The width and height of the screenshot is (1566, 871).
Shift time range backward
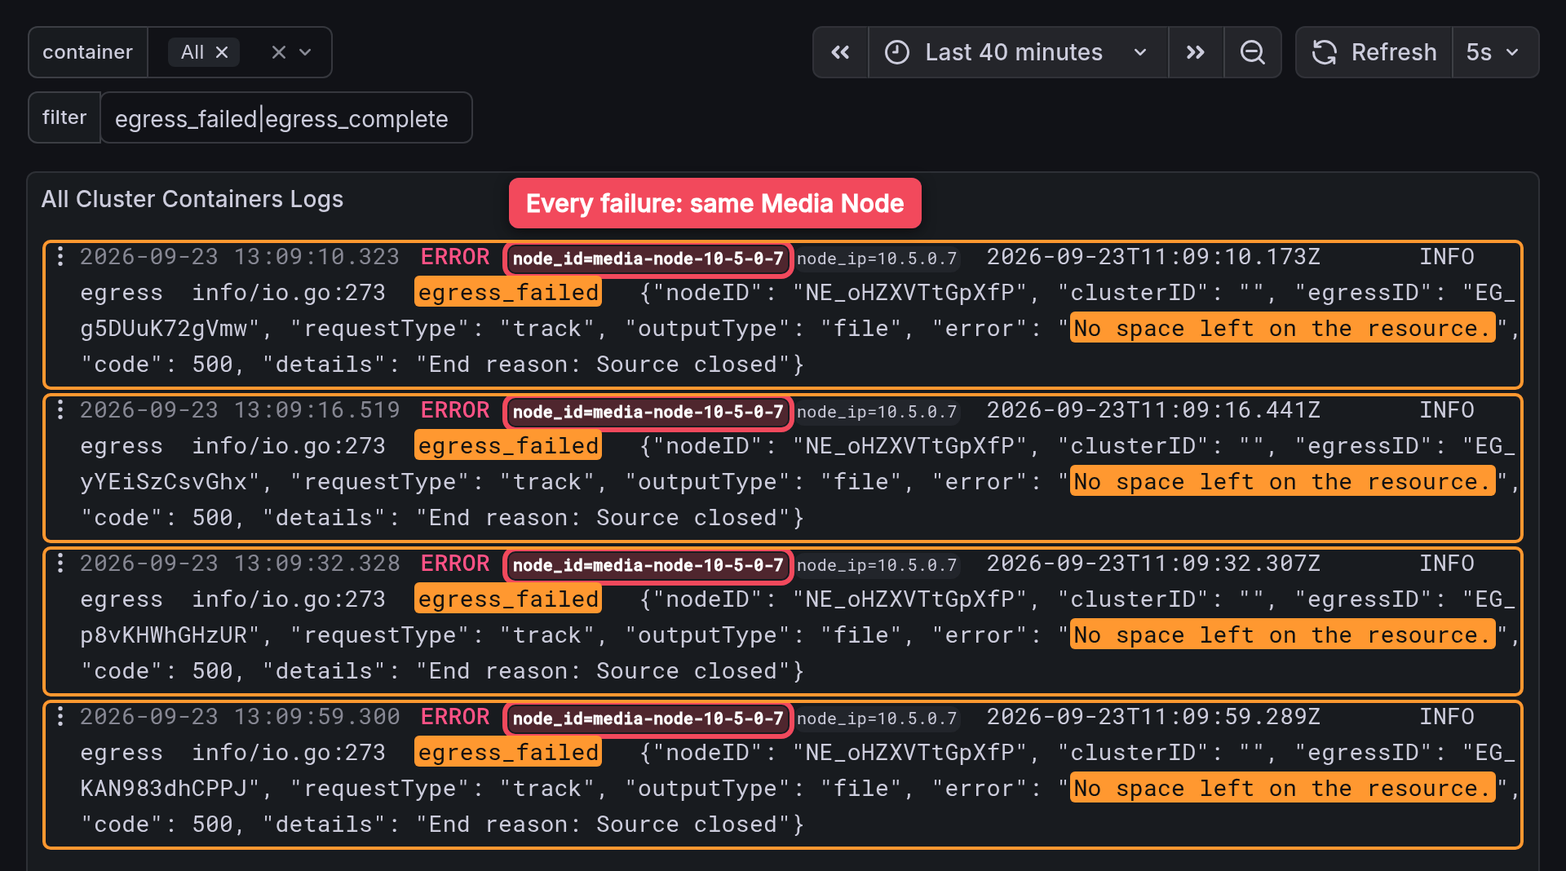click(840, 52)
